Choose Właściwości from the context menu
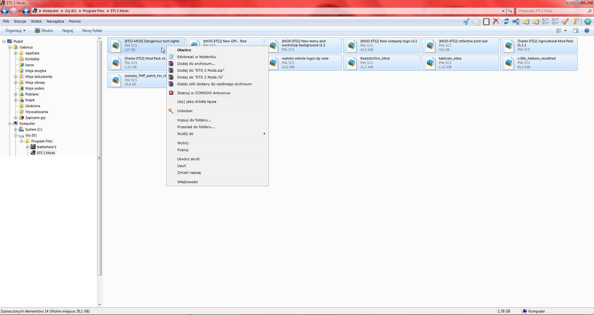The image size is (594, 315). tap(217, 182)
